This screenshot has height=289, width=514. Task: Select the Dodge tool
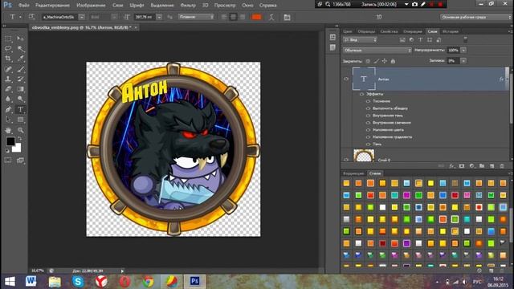20,99
